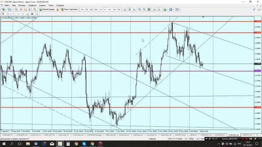The image size is (262, 147).
Task: Expand the new chart dropdown arrow
Action: tap(6, 9)
